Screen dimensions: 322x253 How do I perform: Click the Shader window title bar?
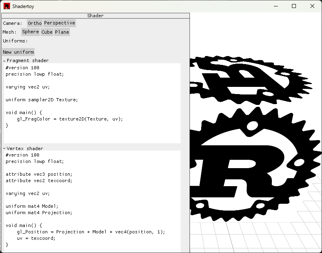(96, 16)
